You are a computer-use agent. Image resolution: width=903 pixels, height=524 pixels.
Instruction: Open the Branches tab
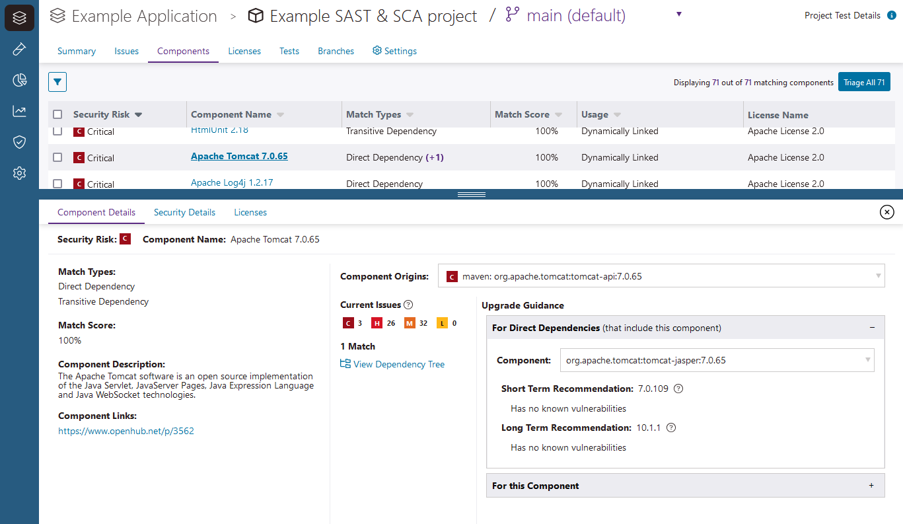click(x=336, y=51)
